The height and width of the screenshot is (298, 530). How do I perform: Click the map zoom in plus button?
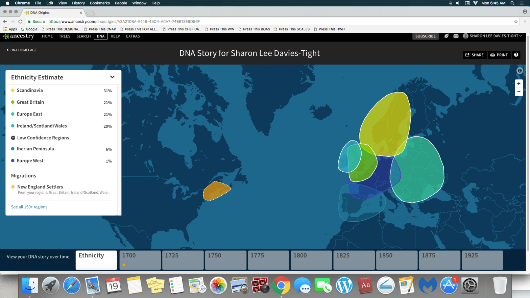(x=519, y=83)
